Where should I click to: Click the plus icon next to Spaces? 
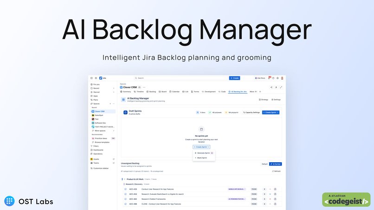[x=110, y=104]
